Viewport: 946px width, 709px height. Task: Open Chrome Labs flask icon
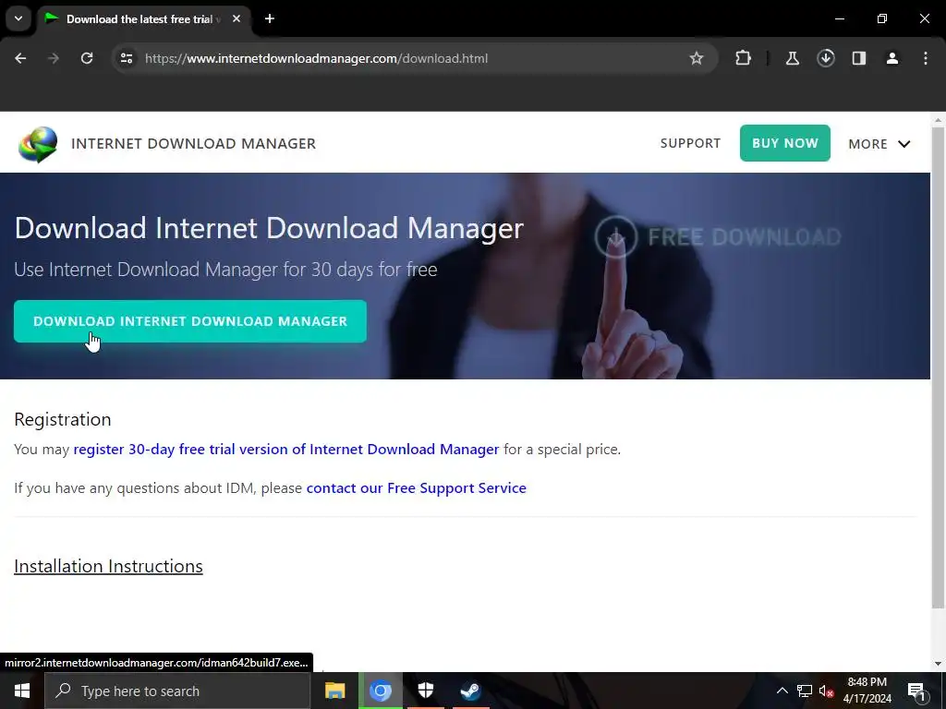[x=792, y=58]
